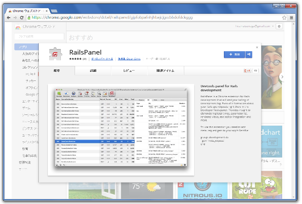302x204 pixels.
Task: Share RailsPanel using the share icon button
Action: (x=249, y=55)
